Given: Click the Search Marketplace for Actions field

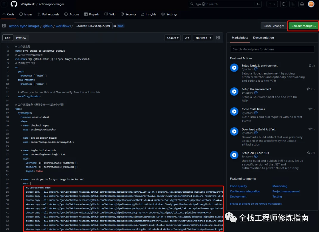Looking at the screenshot, I should pos(272,49).
